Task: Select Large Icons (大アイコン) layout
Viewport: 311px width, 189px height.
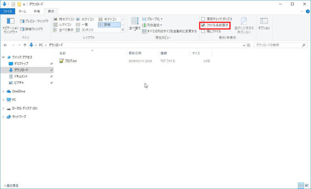Action: coord(85,19)
